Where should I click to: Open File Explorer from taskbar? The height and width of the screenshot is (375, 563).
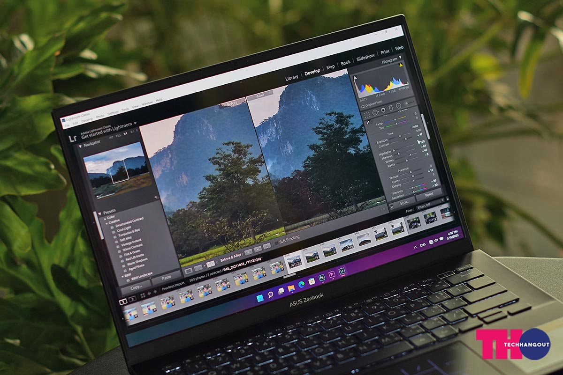(x=291, y=288)
